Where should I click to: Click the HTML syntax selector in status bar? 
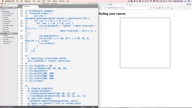point(93,107)
